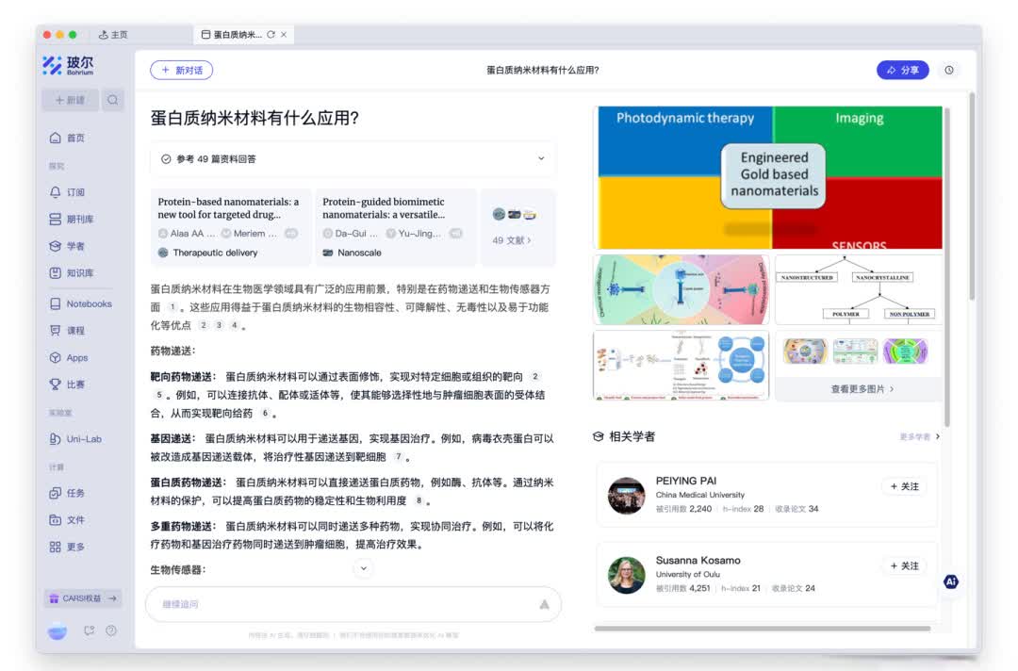Click PEIYING PAI profile photo
This screenshot has height=671, width=1018.
pos(626,495)
